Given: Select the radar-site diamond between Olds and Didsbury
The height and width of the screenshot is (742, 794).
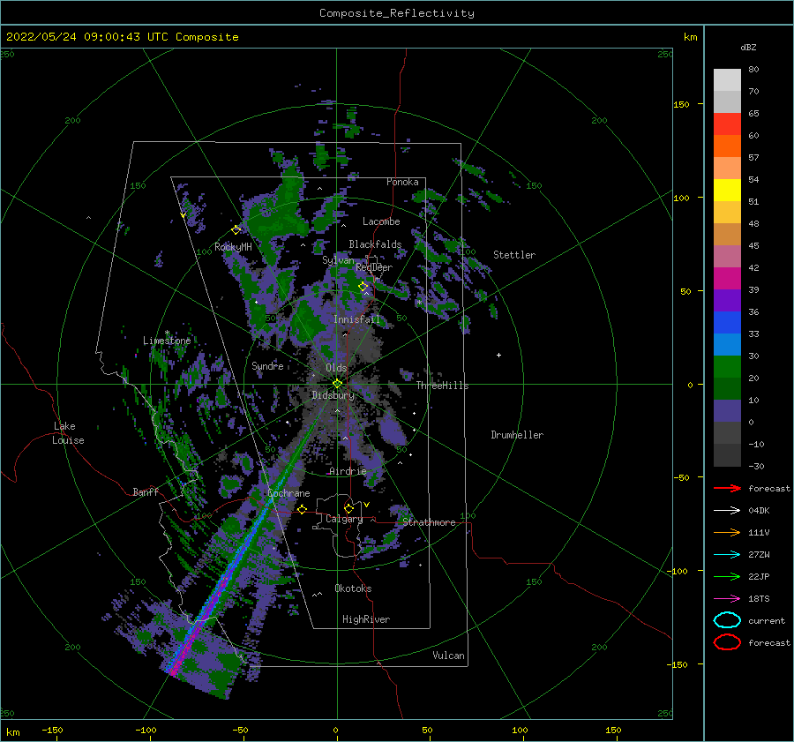Looking at the screenshot, I should [x=337, y=384].
